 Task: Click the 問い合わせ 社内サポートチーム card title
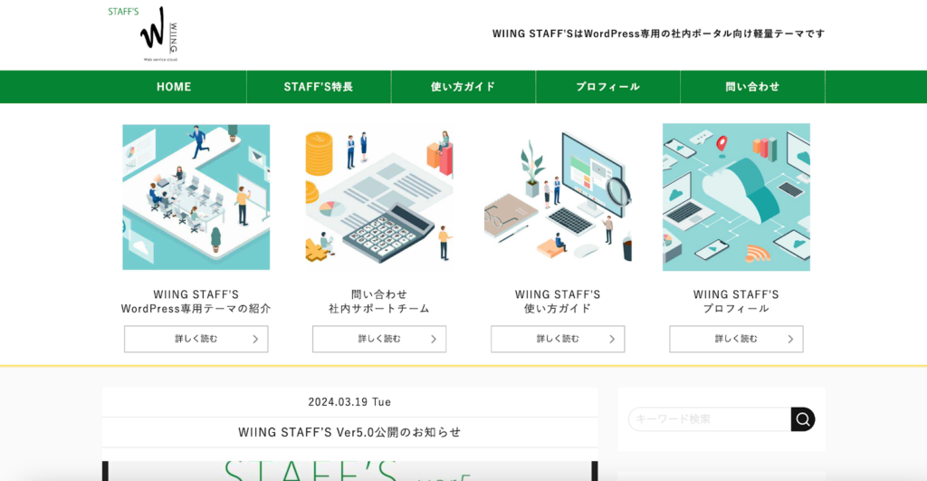coord(379,302)
